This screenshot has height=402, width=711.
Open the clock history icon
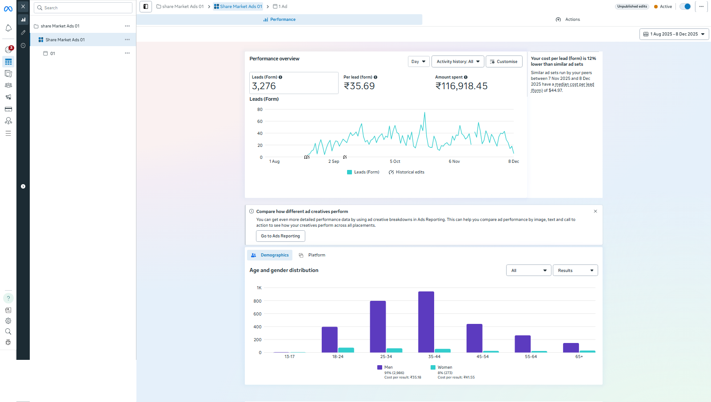coord(23,46)
